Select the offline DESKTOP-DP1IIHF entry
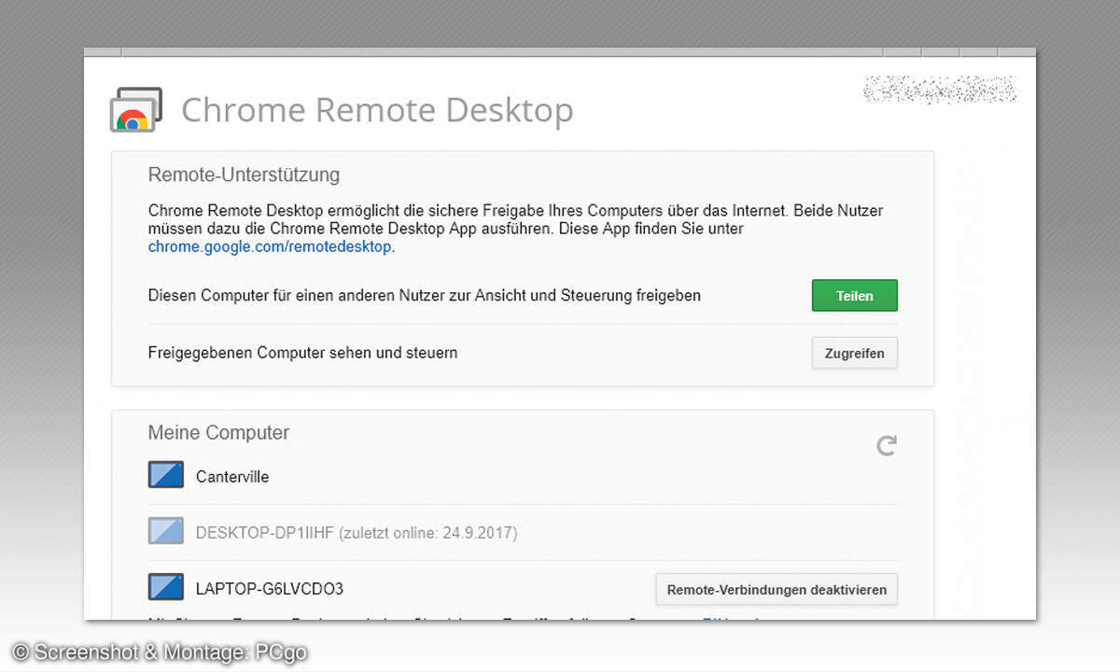Screen dimensions: 1120x672 pyautogui.click(x=357, y=533)
